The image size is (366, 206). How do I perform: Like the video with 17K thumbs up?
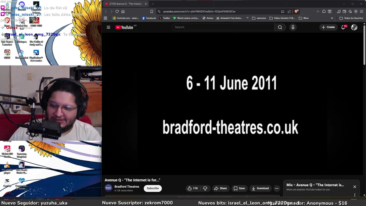coord(192,188)
